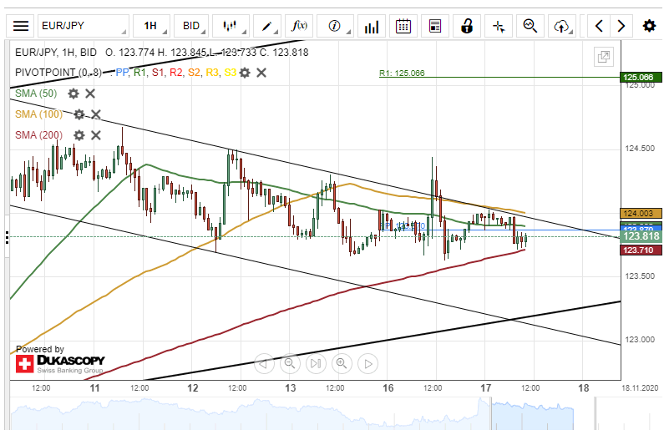664x435 pixels.
Task: Zoom in with the plus magnifier
Action: [x=342, y=363]
